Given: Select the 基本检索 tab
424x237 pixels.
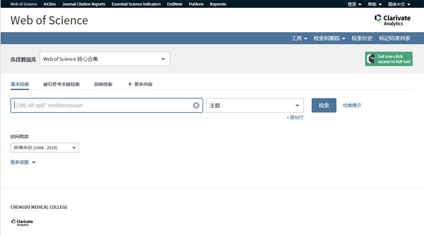Looking at the screenshot, I should pos(20,84).
